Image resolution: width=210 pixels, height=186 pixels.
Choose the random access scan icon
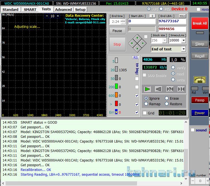point(170,89)
